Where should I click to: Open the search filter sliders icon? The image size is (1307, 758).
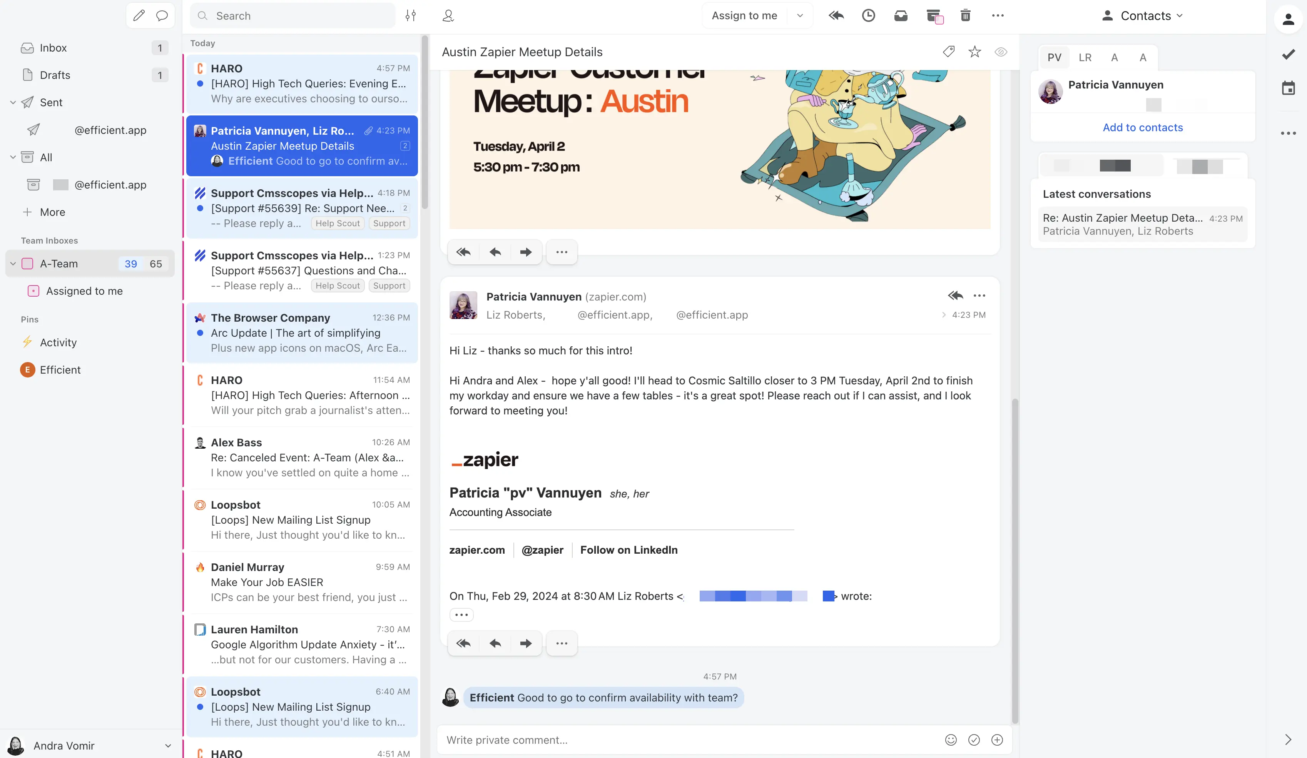(410, 15)
